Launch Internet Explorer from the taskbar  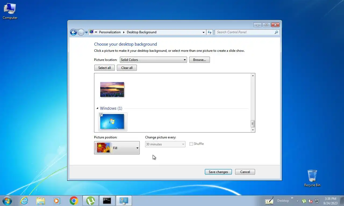coord(24,201)
